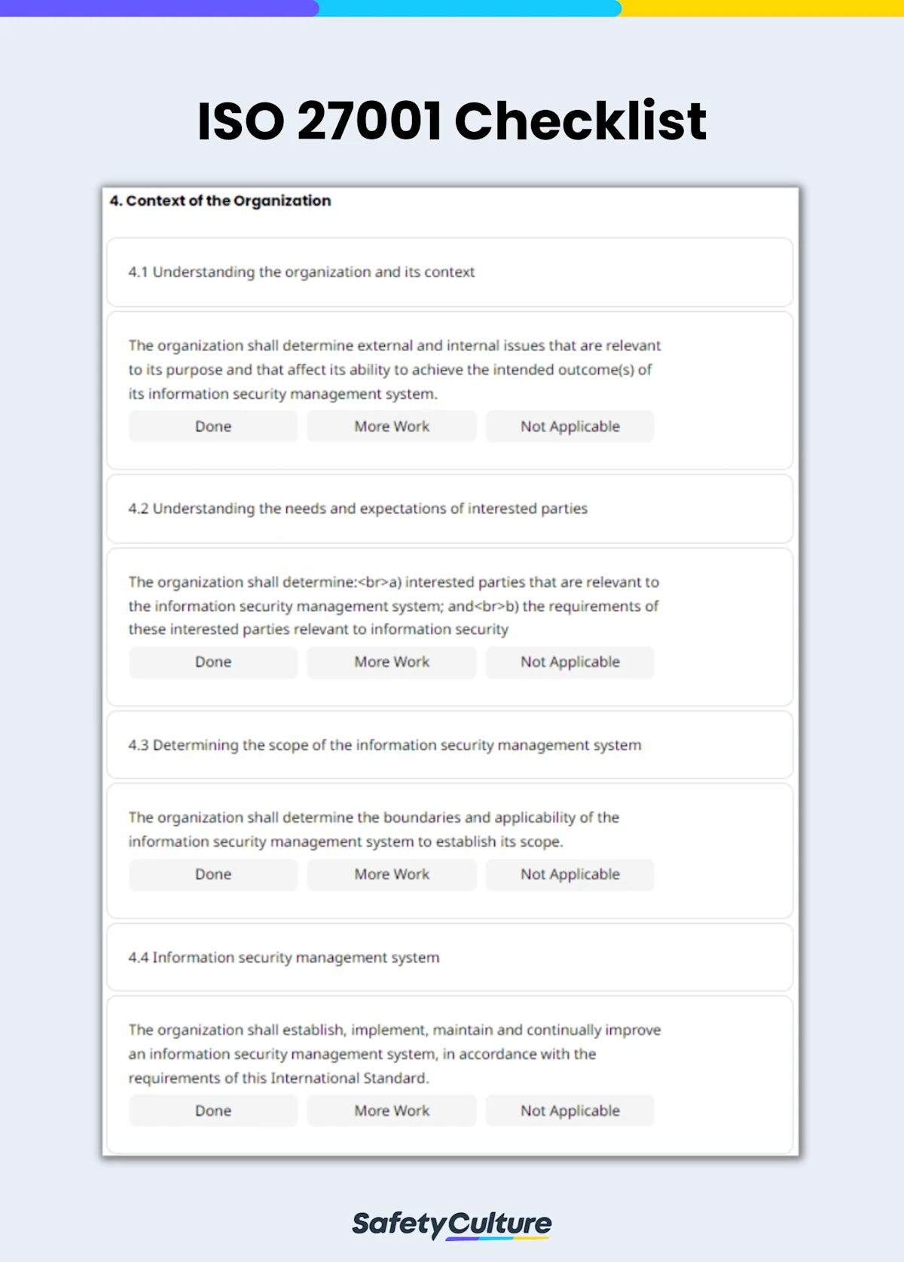Select the 4.4 Information security management heading
The image size is (904, 1262).
[284, 958]
